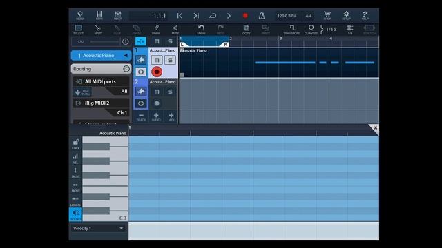Choose the Glue tool
The height and width of the screenshot is (248, 442).
117,30
